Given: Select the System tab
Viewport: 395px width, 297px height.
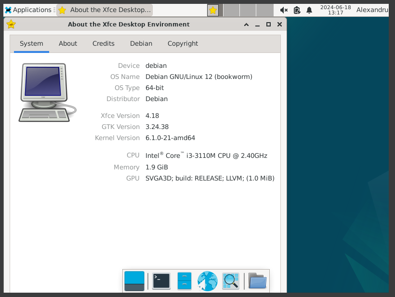Looking at the screenshot, I should tap(31, 43).
